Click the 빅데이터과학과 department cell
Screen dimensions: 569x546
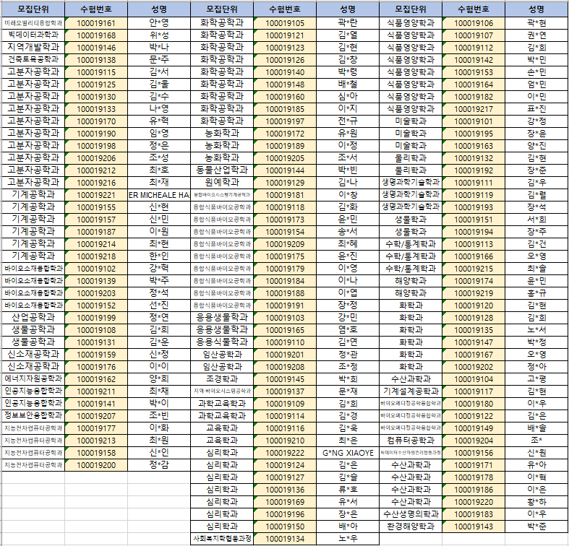point(33,35)
